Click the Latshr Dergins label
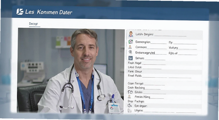219x120 pixels. (145, 34)
